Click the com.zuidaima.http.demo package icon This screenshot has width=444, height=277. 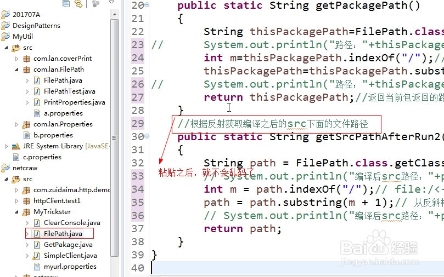26,191
